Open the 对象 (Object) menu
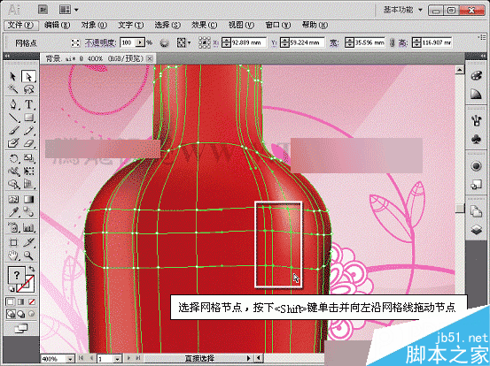490x366 pixels. coord(94,25)
